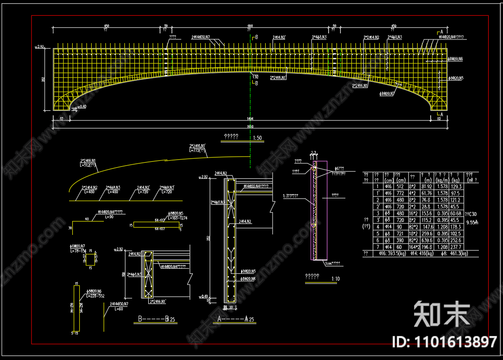Click the '61.76' cell in the rebar table
Viewport: 503px width, 360px height.
pyautogui.click(x=427, y=193)
